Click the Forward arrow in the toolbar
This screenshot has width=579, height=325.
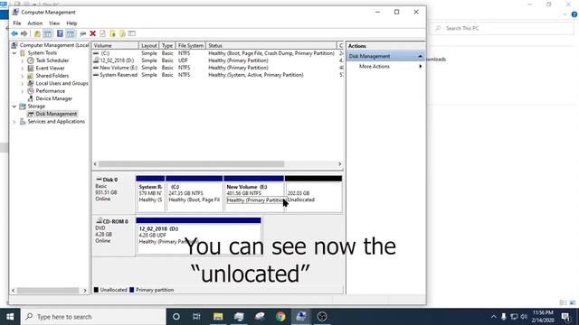point(24,34)
